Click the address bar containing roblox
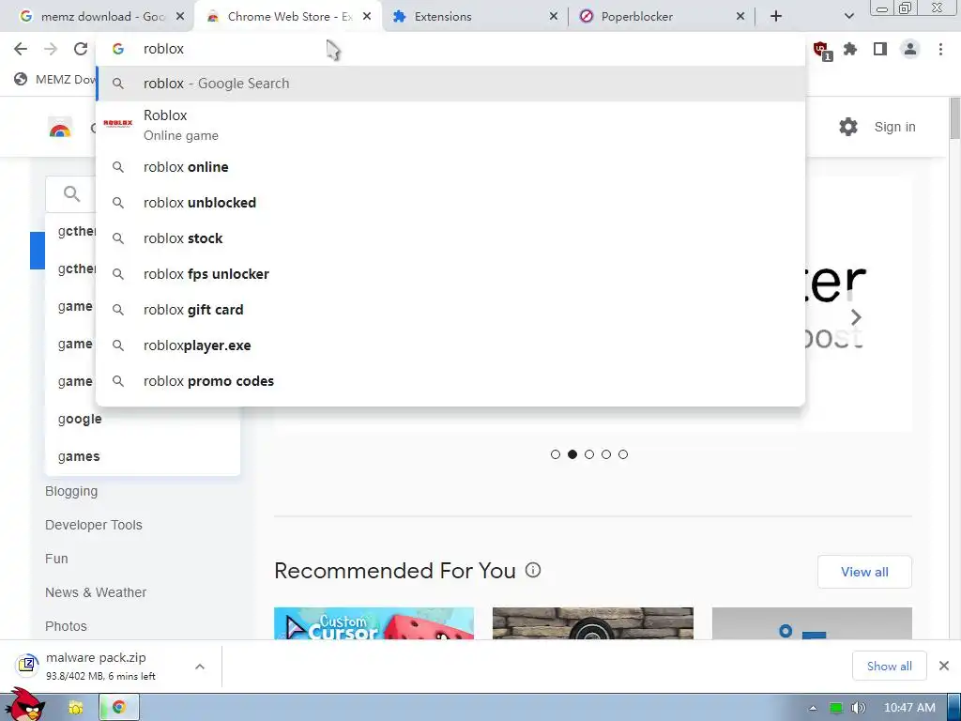Viewport: 961px width, 721px height. pos(450,49)
